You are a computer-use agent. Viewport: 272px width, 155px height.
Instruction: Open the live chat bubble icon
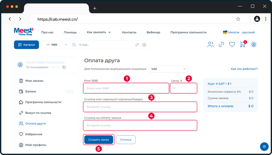point(264,147)
